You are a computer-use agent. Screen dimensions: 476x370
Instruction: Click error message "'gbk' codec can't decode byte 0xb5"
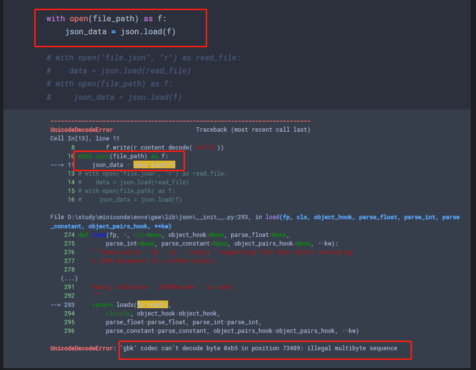(259, 348)
